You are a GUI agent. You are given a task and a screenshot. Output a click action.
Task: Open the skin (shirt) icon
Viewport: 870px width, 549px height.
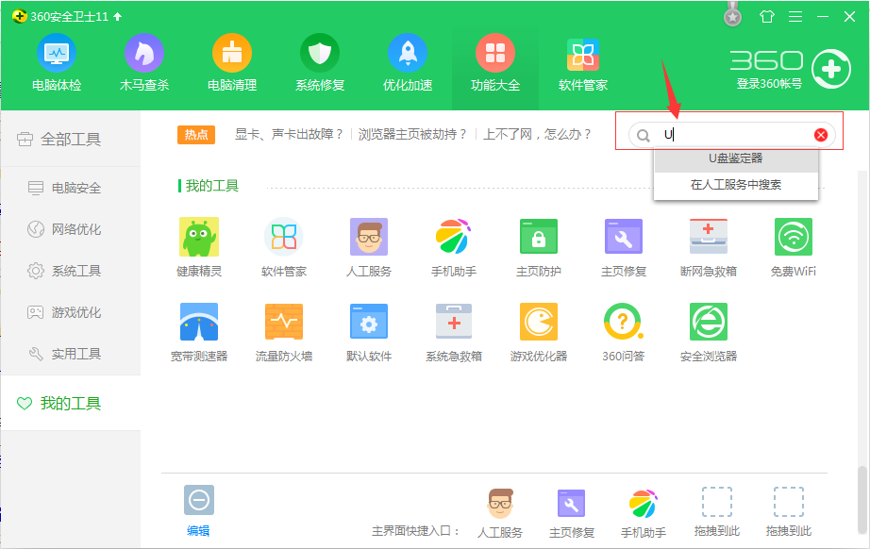coord(767,17)
